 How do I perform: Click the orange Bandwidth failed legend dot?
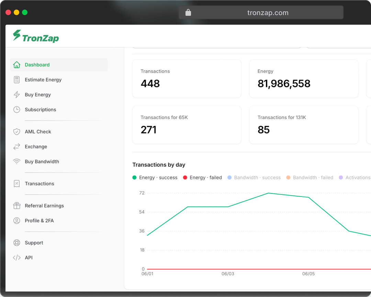click(x=288, y=177)
